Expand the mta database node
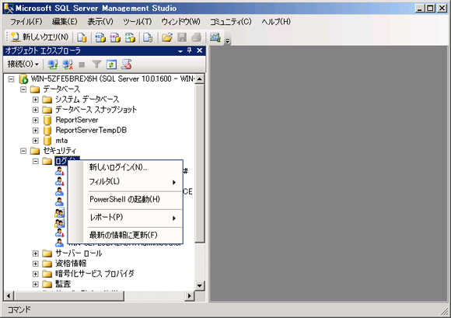451x318 pixels. point(35,141)
